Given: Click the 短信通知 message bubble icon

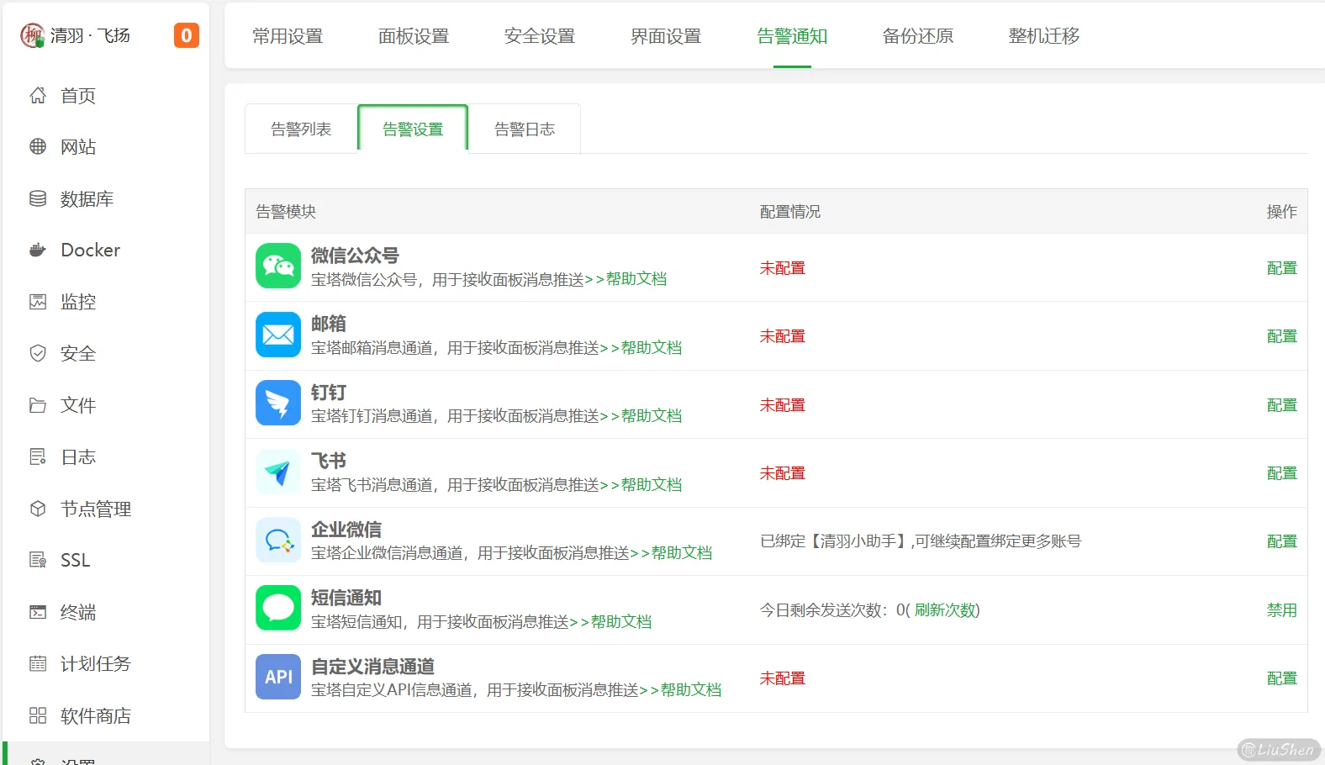Looking at the screenshot, I should coord(278,608).
